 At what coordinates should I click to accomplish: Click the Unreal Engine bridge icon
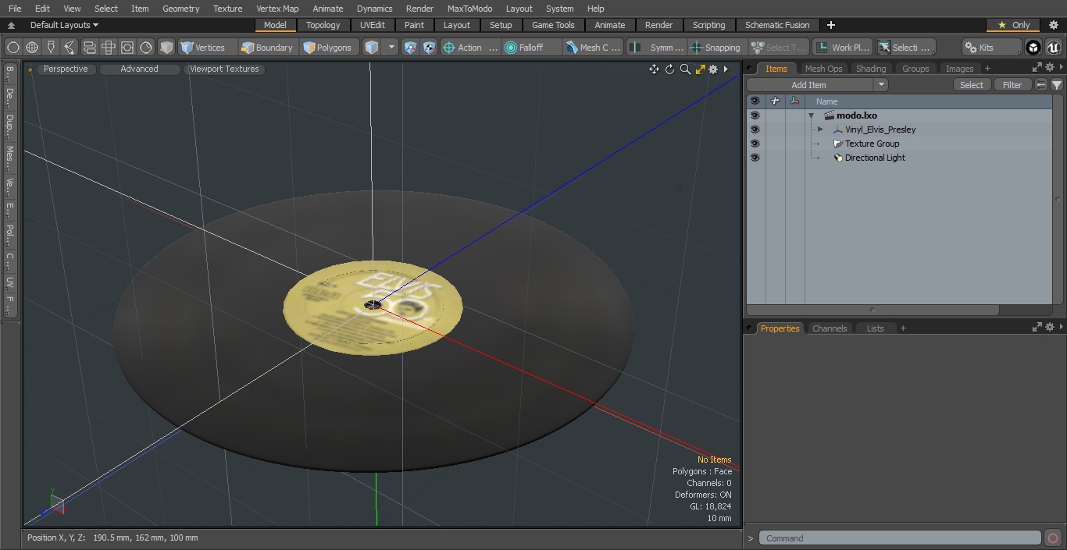coord(1053,48)
